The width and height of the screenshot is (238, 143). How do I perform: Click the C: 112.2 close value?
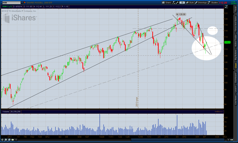pos(57,7)
